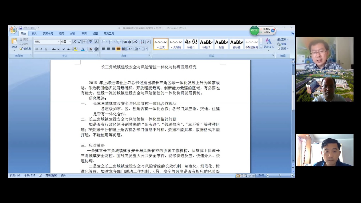Open the 页面布局 (Page Layout) tab
The image size is (361, 203).
click(x=48, y=33)
